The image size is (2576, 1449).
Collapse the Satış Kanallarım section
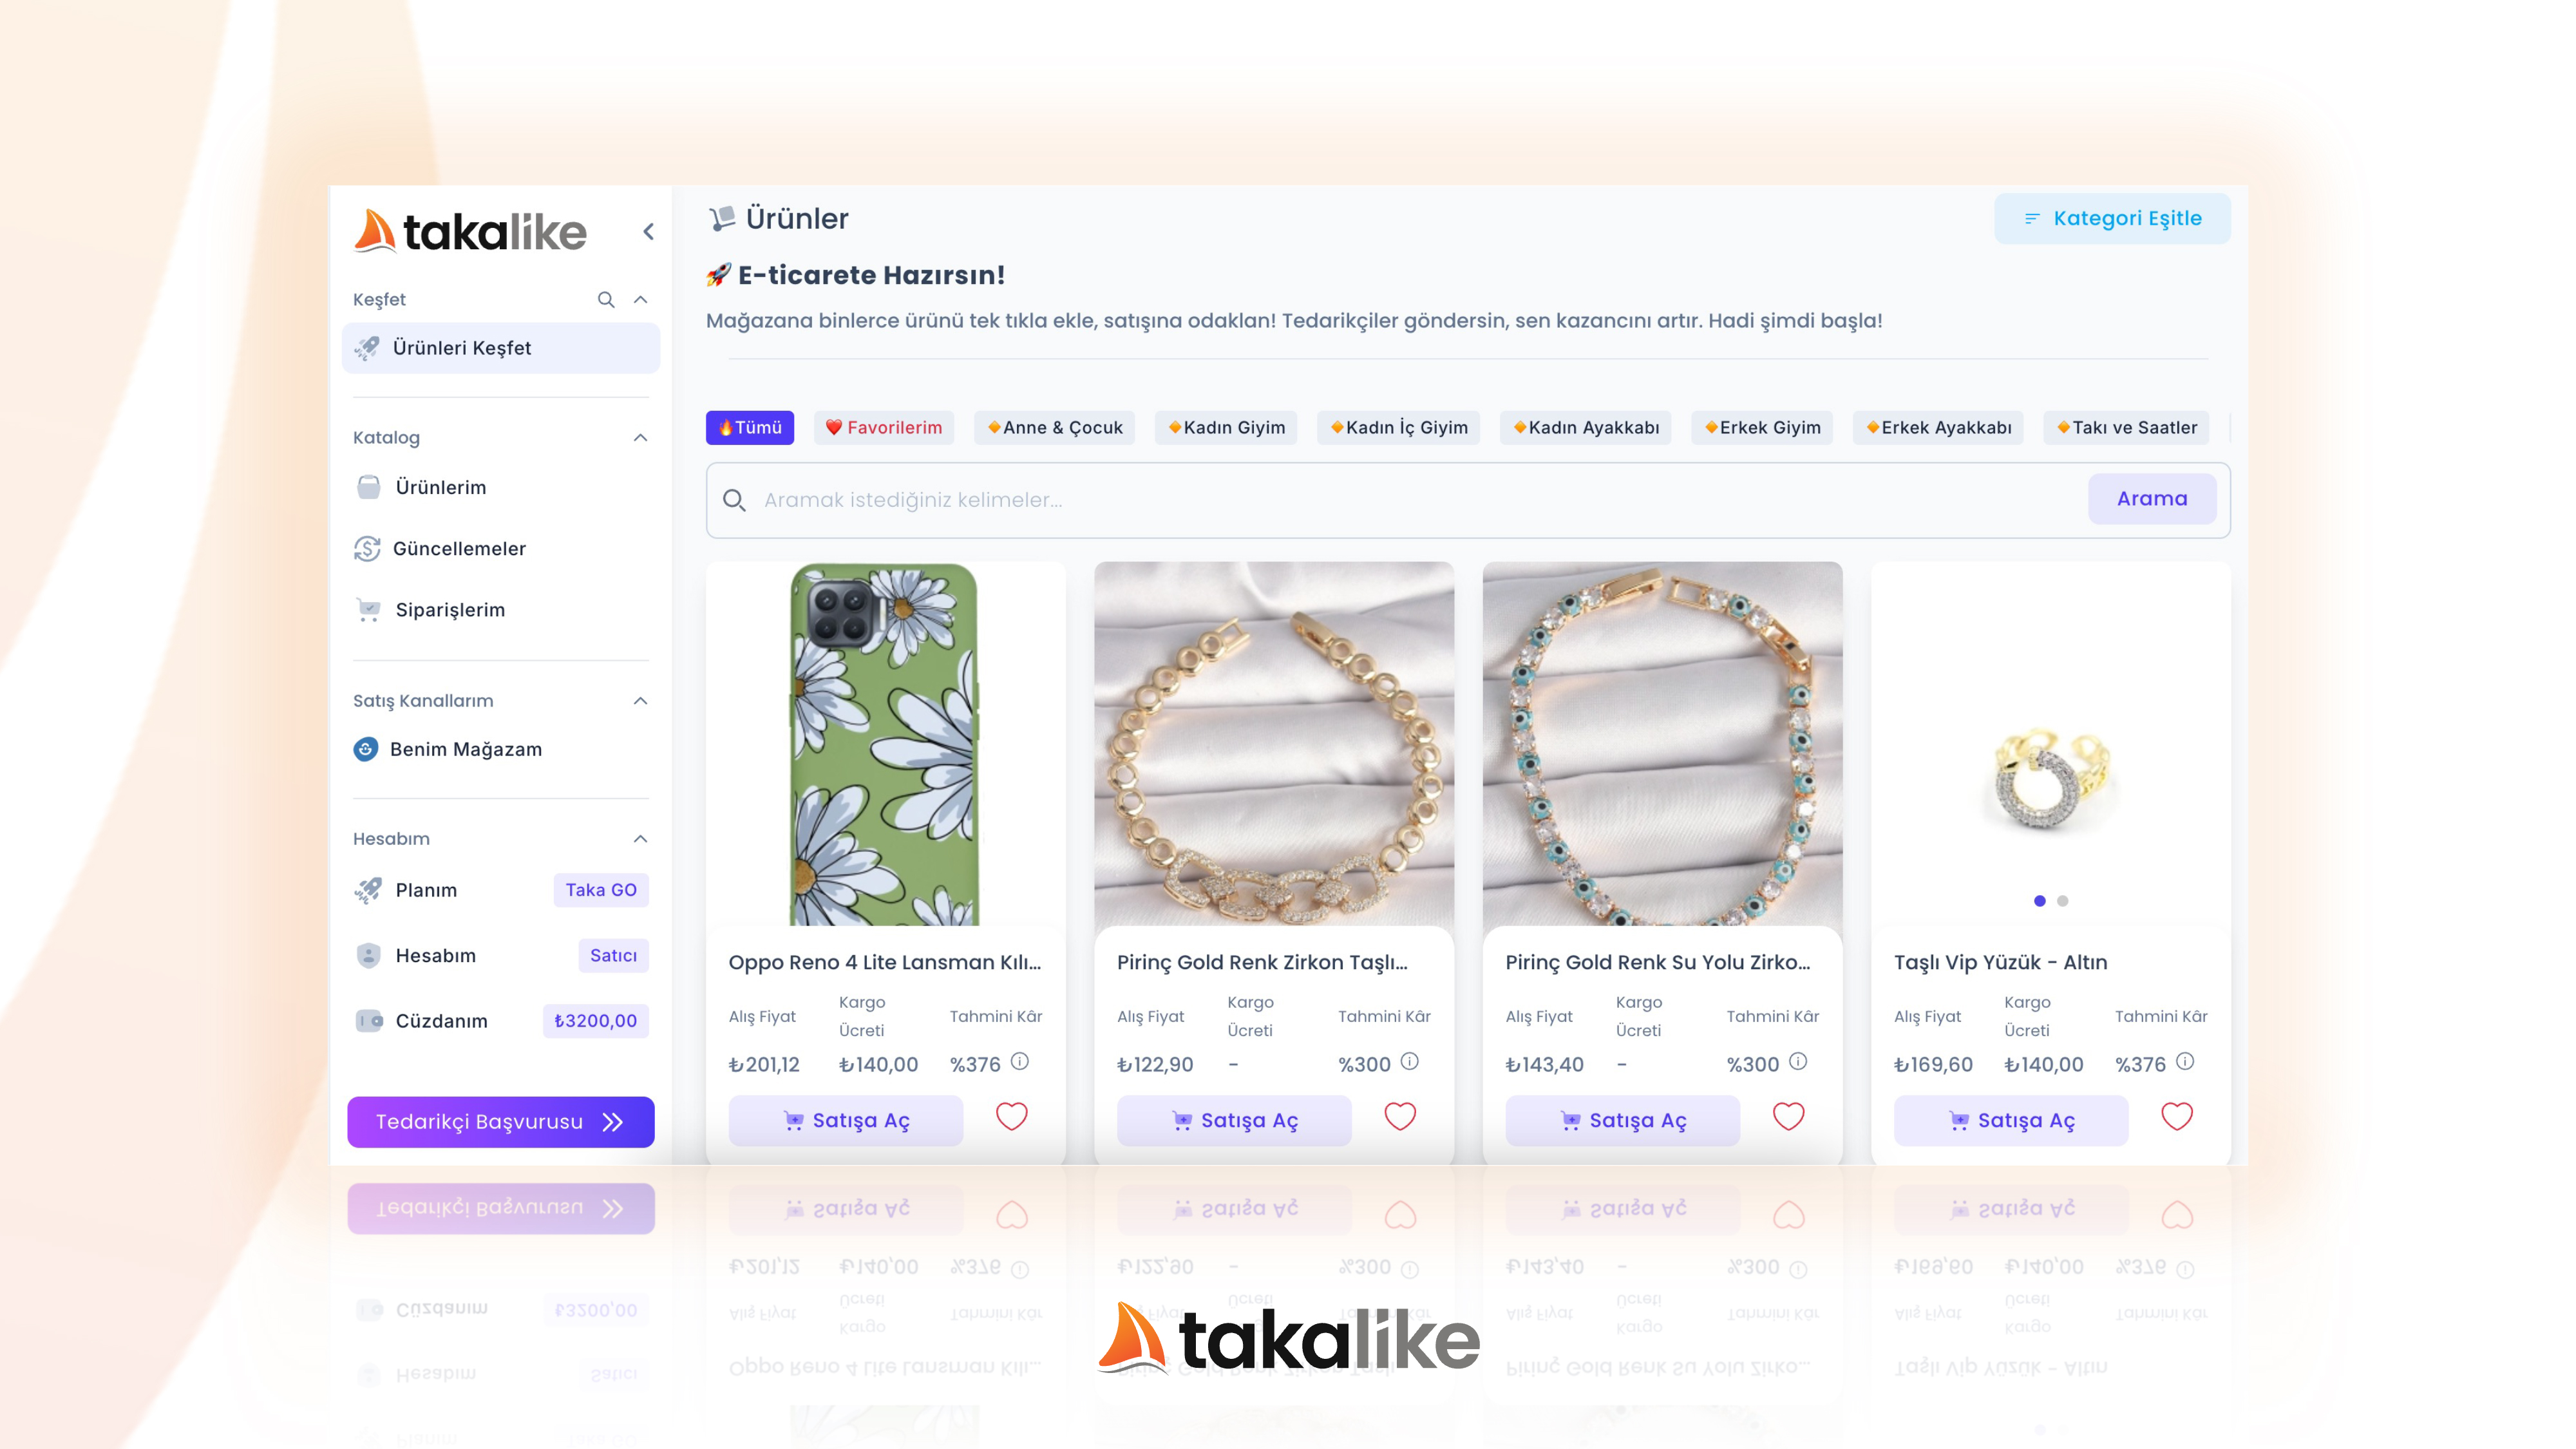pos(641,701)
